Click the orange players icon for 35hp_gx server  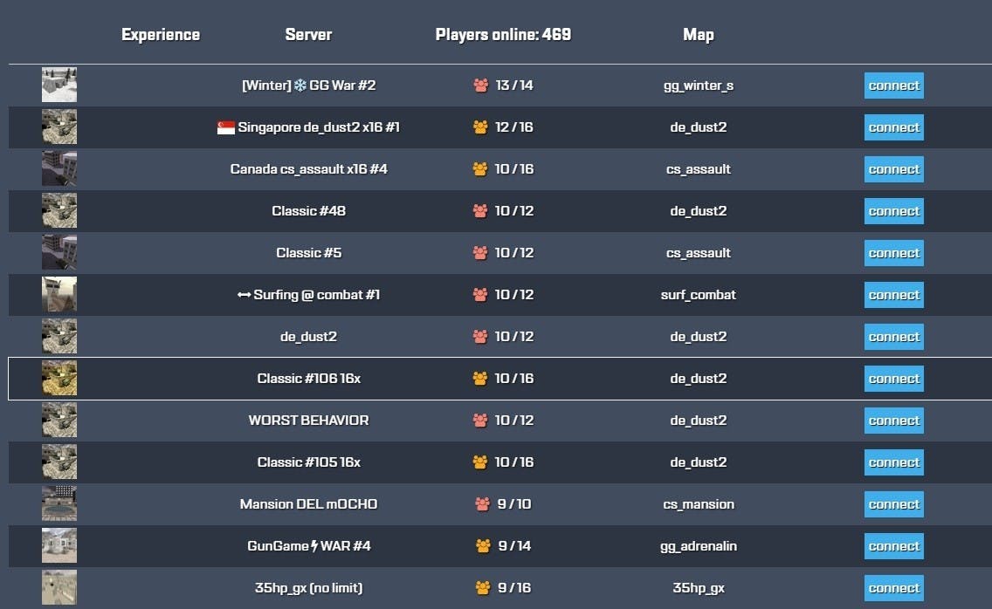pyautogui.click(x=482, y=588)
